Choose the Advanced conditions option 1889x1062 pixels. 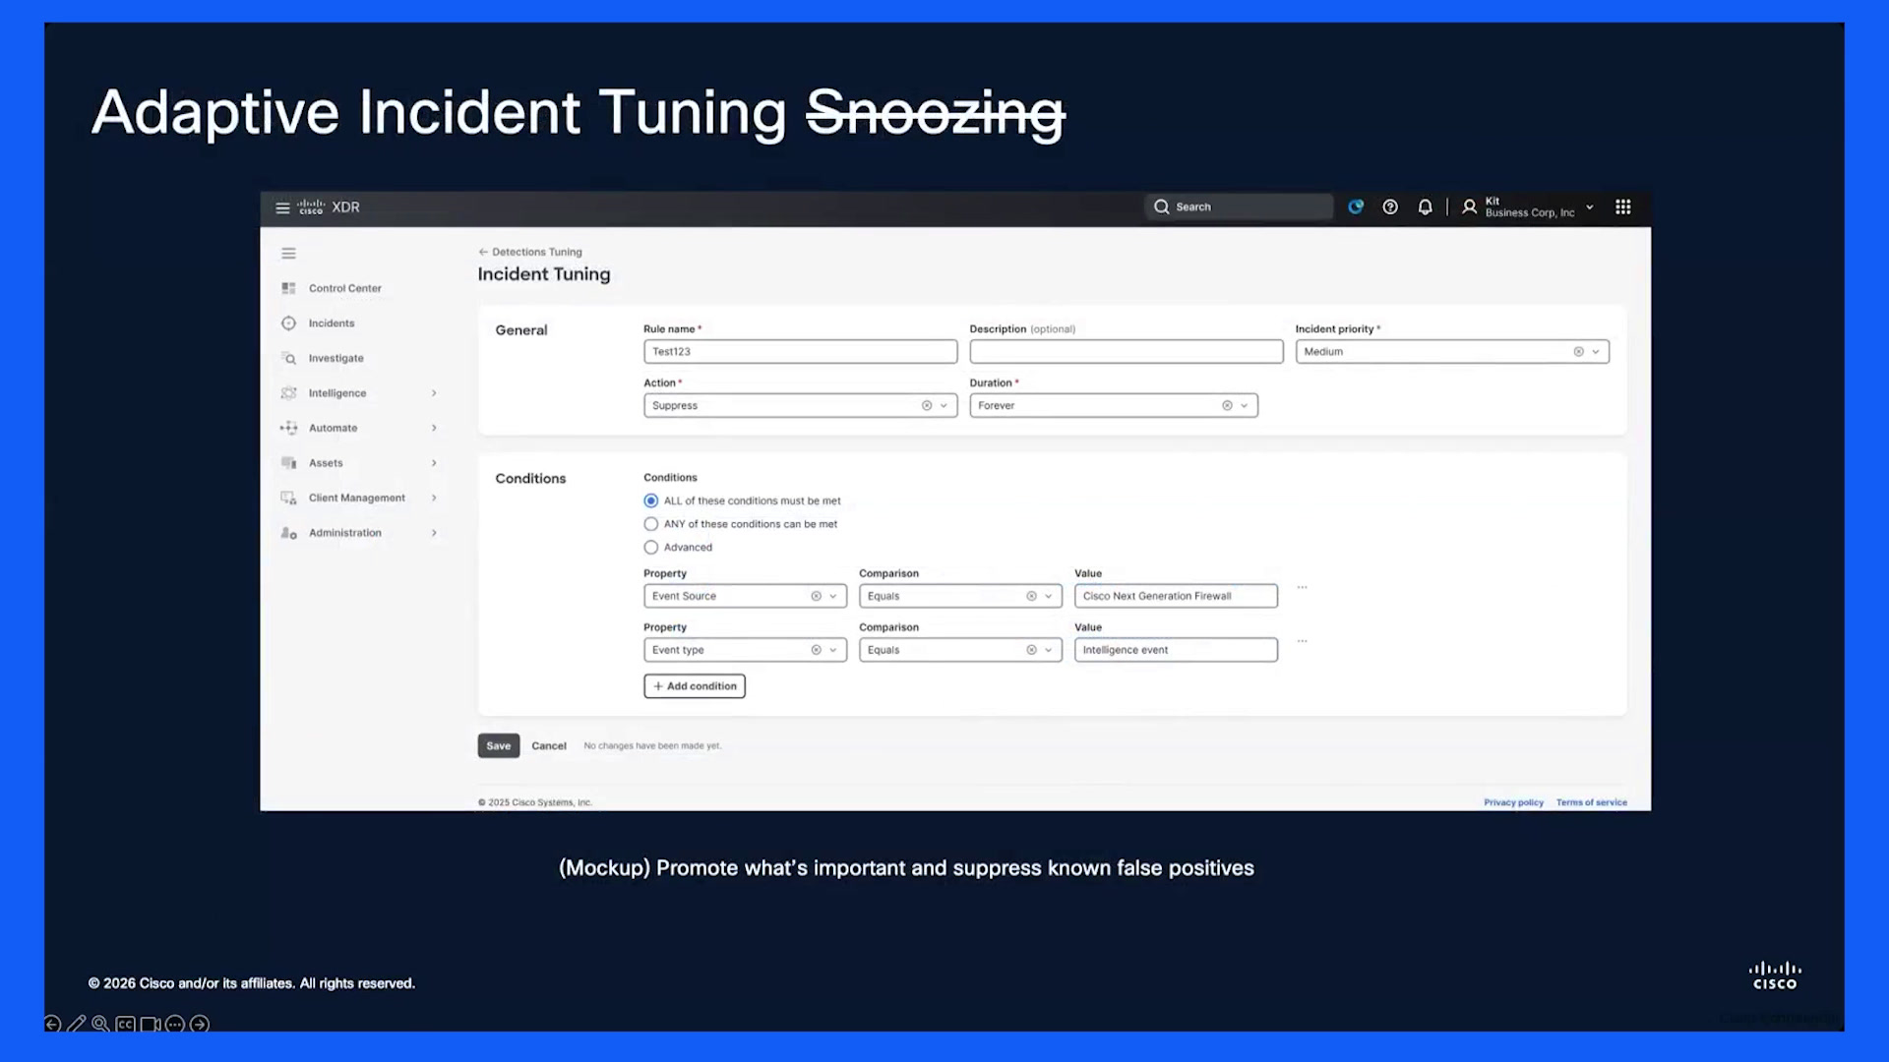tap(651, 548)
